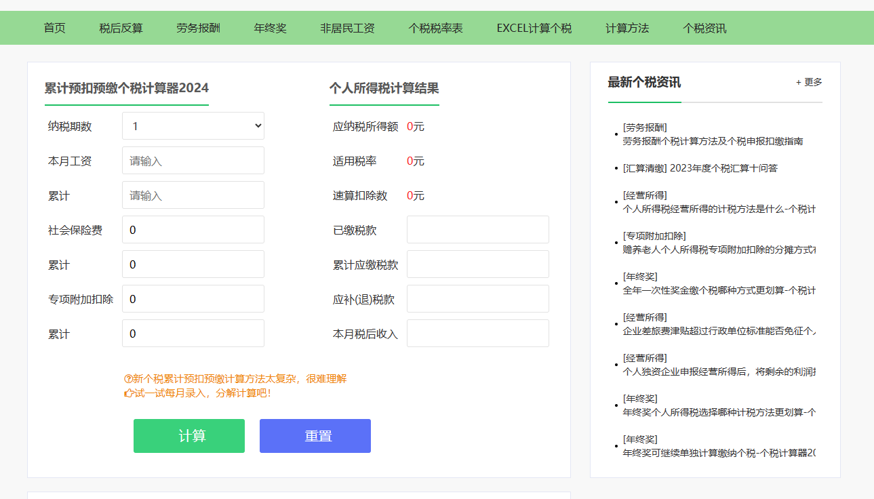Click the 社会保险费 input box
This screenshot has height=499, width=874.
point(193,230)
